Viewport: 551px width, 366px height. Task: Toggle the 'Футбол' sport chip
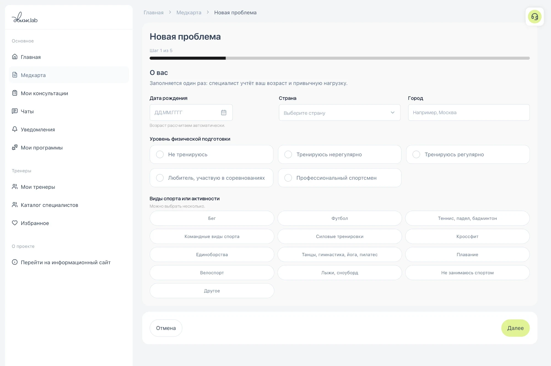(339, 218)
